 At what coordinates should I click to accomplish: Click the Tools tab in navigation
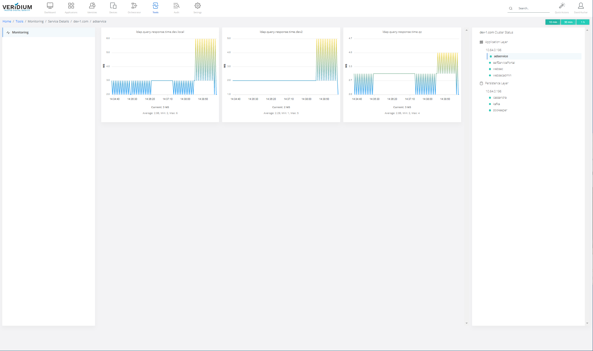155,8
